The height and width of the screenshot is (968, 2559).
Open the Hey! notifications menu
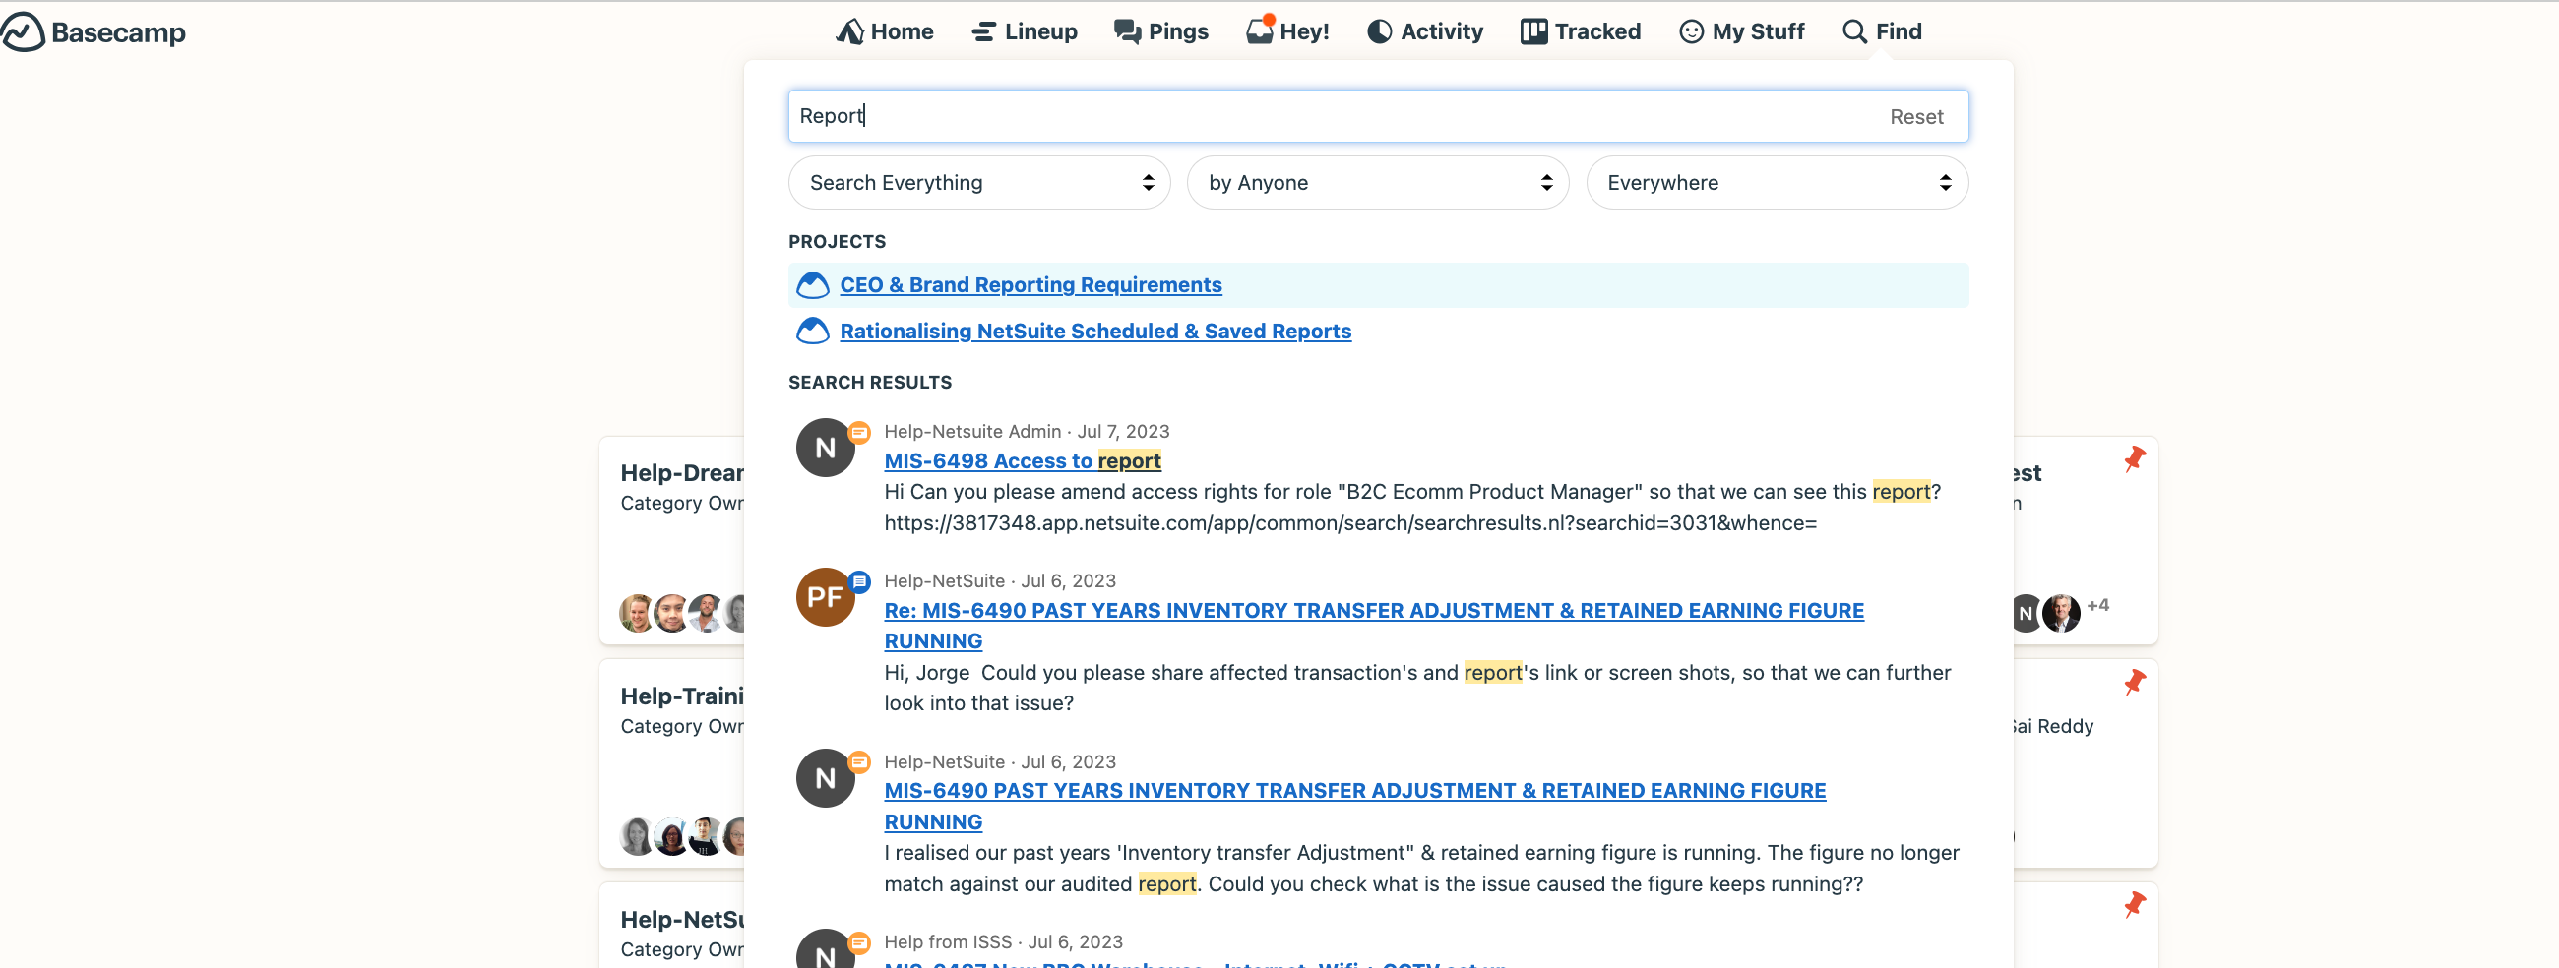pyautogui.click(x=1287, y=31)
